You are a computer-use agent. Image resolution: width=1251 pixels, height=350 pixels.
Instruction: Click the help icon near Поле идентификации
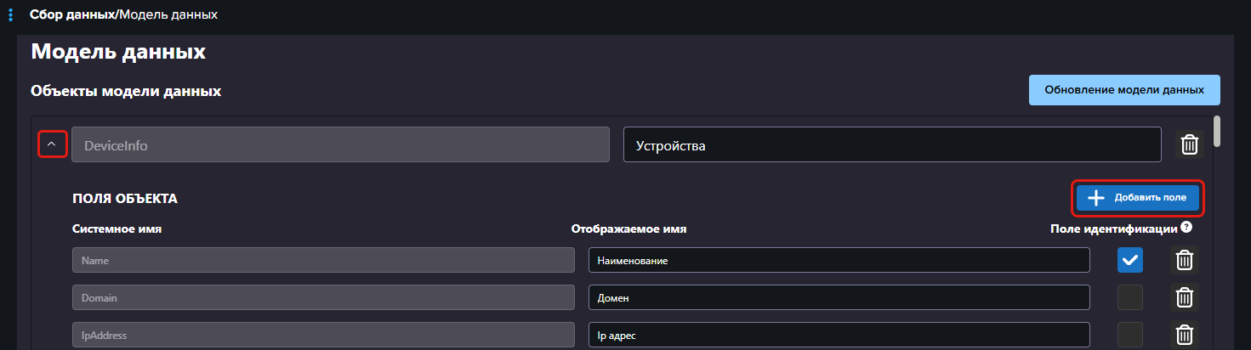pos(1186,228)
